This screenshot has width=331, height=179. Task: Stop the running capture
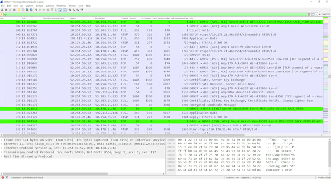point(6,10)
